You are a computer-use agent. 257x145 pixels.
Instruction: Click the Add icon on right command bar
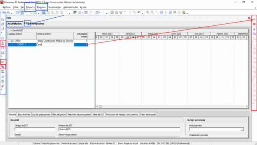[254, 19]
